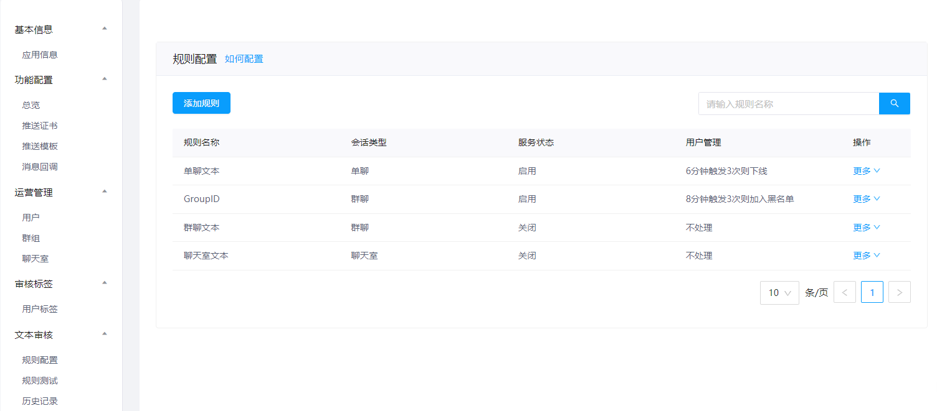Open the 10 条/页 page size selector

(x=779, y=292)
